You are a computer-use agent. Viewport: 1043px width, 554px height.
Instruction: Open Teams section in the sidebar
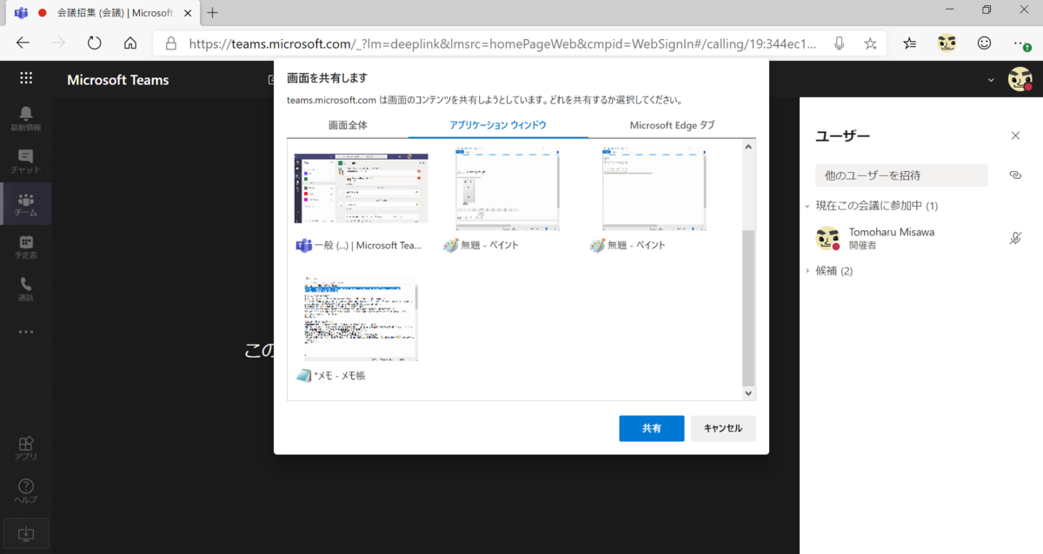coord(26,204)
